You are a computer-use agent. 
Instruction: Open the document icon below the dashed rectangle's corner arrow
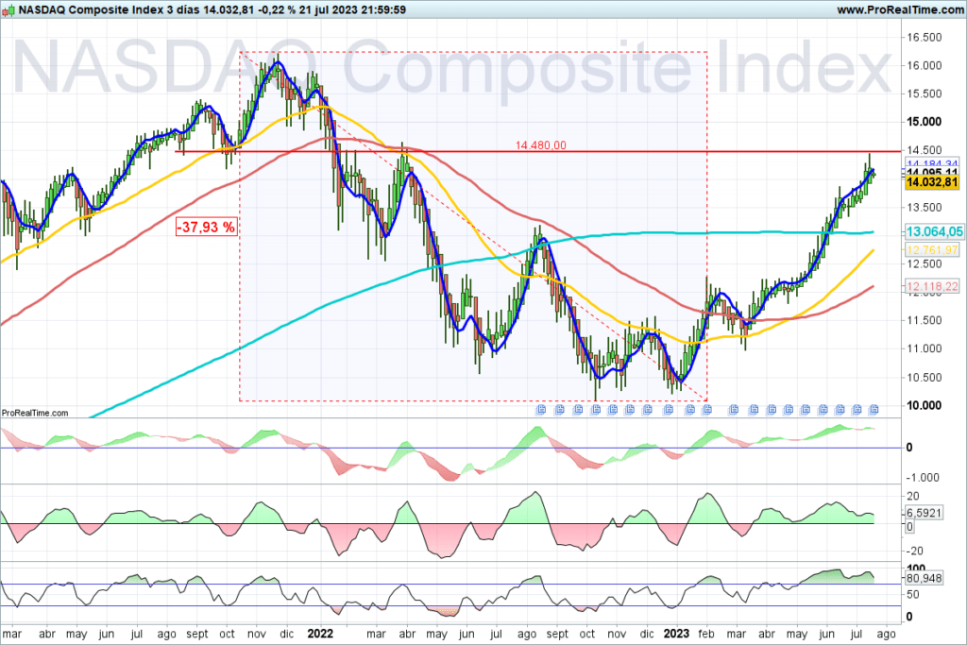pyautogui.click(x=706, y=410)
